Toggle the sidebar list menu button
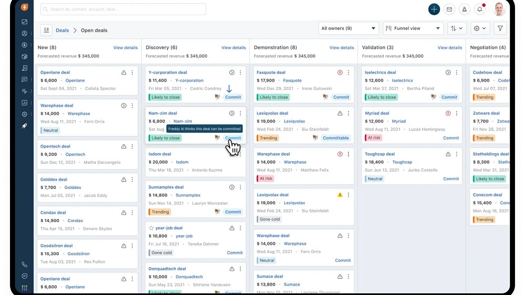525x295 pixels. [46, 30]
